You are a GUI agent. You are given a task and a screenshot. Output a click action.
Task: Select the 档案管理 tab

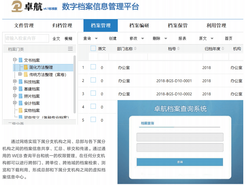[101, 25]
